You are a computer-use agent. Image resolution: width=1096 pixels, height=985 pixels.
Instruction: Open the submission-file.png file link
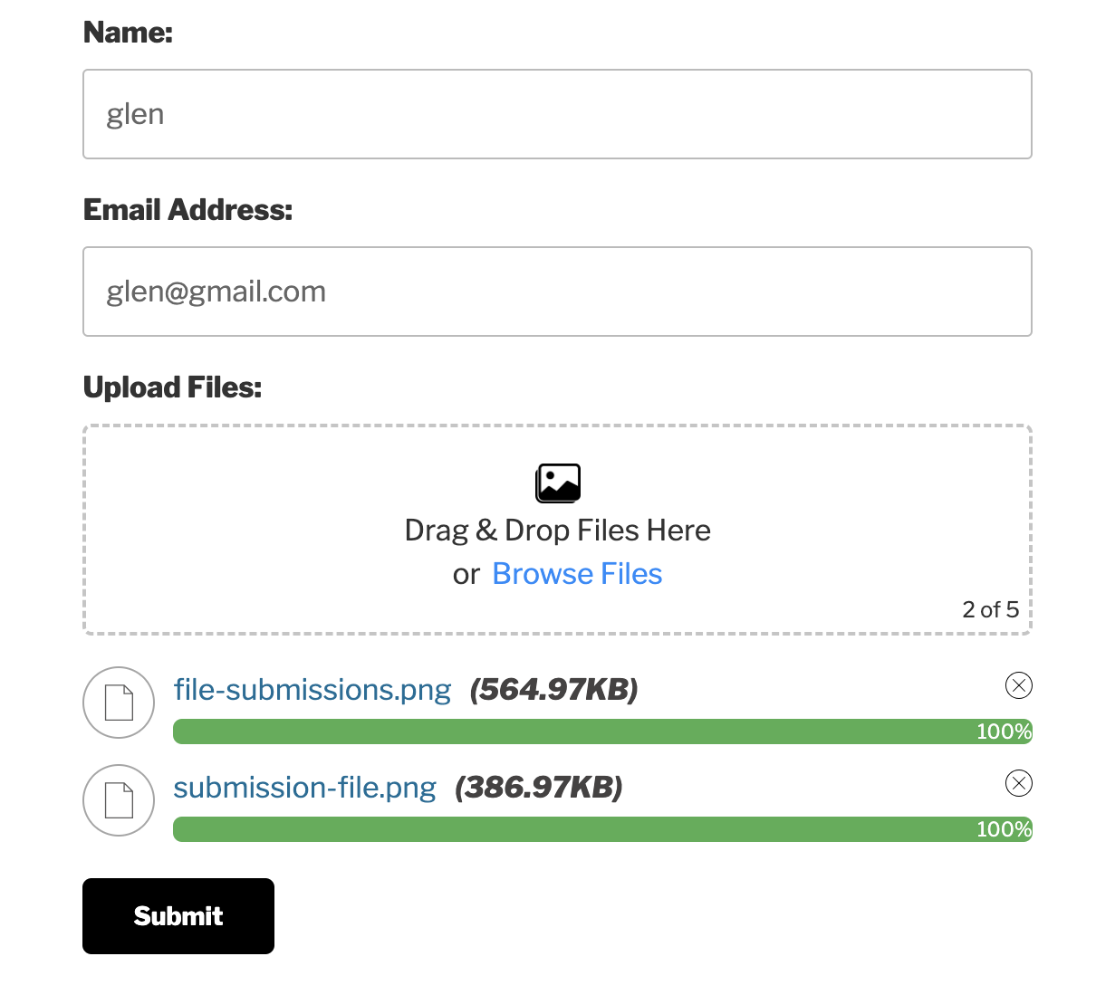coord(304,788)
